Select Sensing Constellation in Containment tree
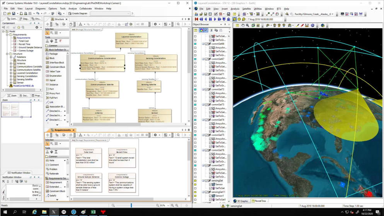The width and height of the screenshot is (384, 216). pyautogui.click(x=27, y=76)
